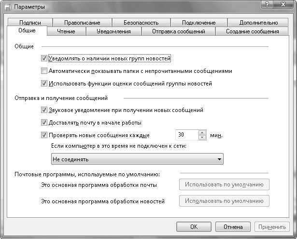297x239 pixels.
Task: Decrease minutes with spinner down arrow
Action: (202, 138)
